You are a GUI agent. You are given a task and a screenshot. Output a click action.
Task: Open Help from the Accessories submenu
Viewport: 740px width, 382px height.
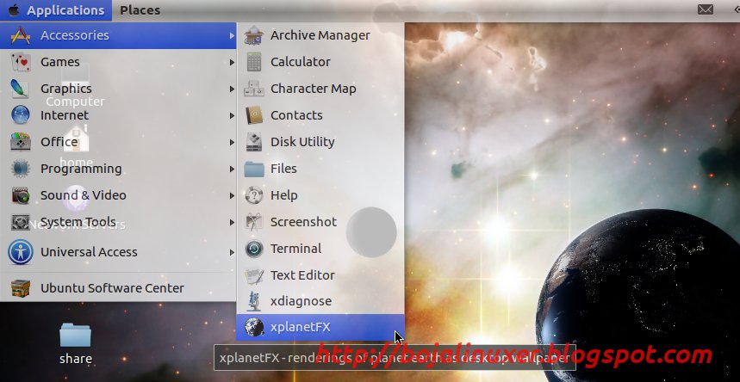[320, 195]
